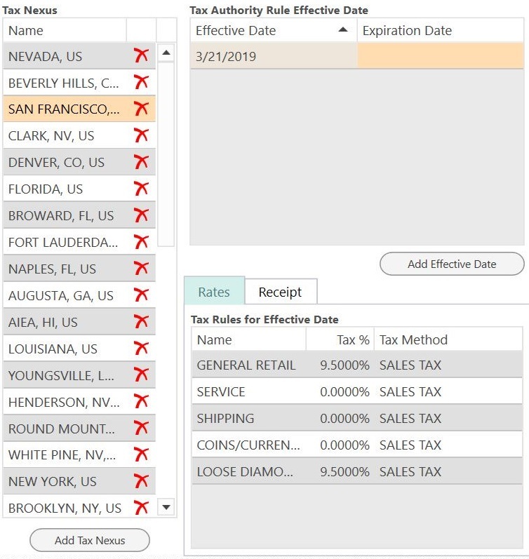Delete BROOKLYN, NY, US nexus entry

point(141,508)
